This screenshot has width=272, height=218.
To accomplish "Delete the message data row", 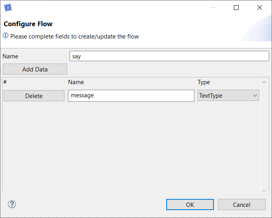I will [34, 96].
